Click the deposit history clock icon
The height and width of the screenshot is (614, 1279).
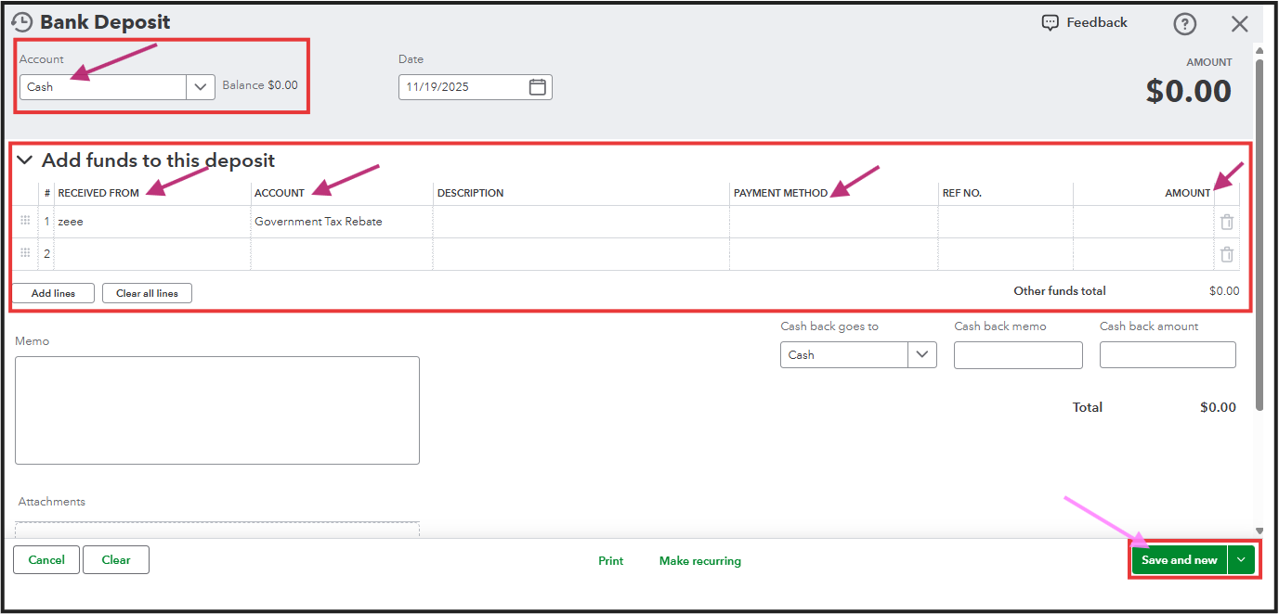[22, 22]
